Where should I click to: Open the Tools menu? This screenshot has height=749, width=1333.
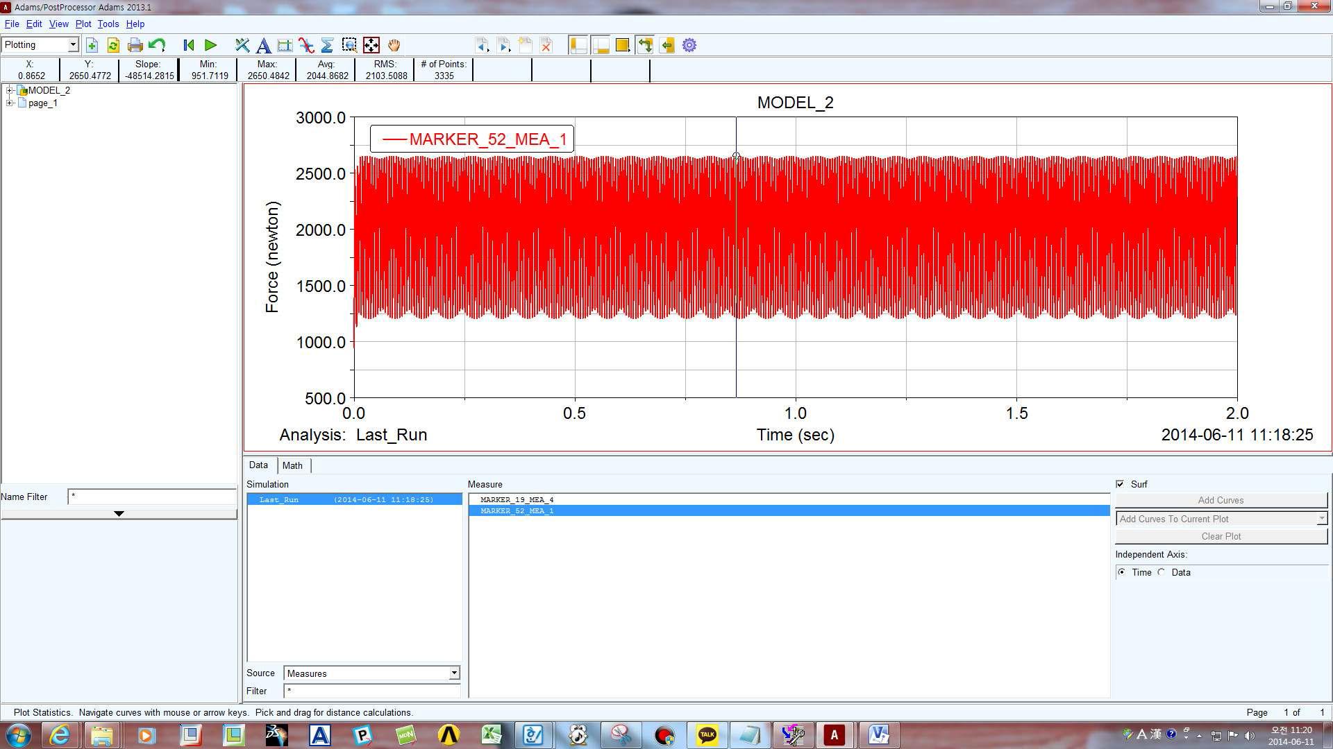[x=108, y=24]
